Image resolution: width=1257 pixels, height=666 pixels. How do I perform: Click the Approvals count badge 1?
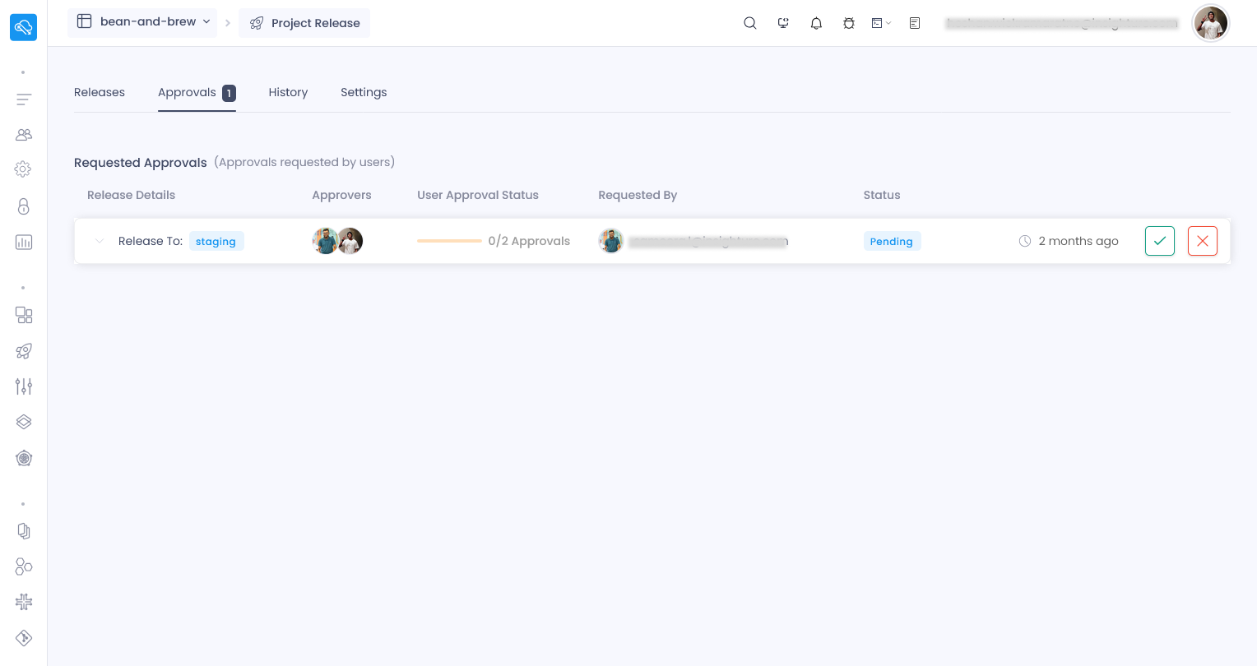[x=229, y=93]
